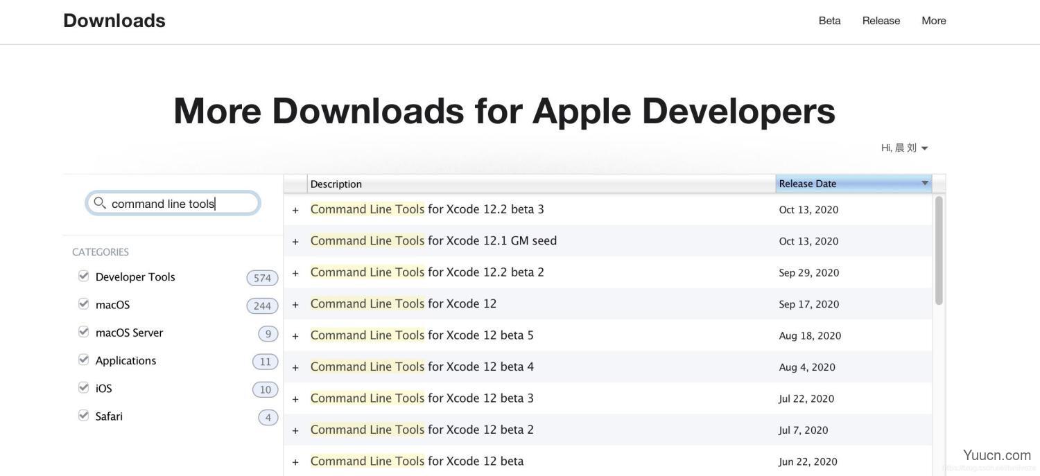This screenshot has width=1040, height=476.
Task: Expand the Xcode 12.2 beta 3 row
Action: [x=295, y=210]
